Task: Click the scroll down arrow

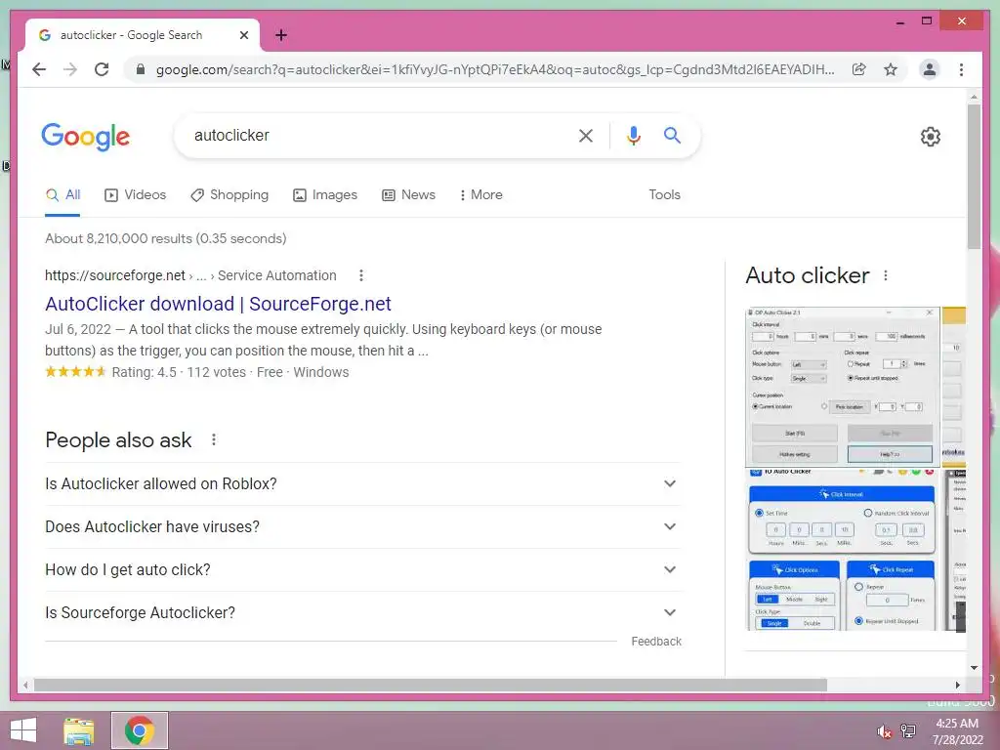Action: [974, 668]
